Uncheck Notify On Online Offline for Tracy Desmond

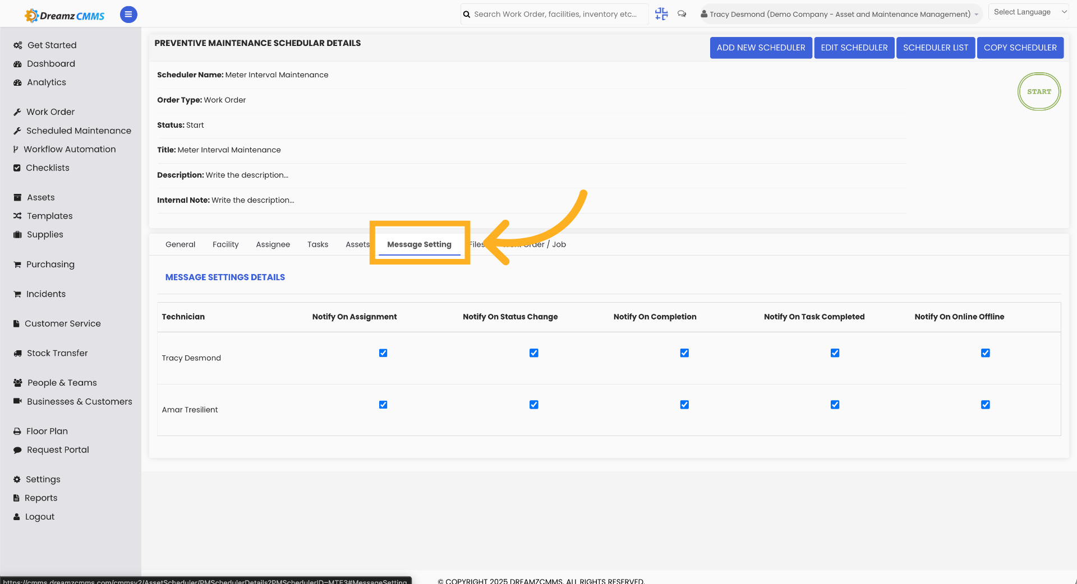[986, 353]
